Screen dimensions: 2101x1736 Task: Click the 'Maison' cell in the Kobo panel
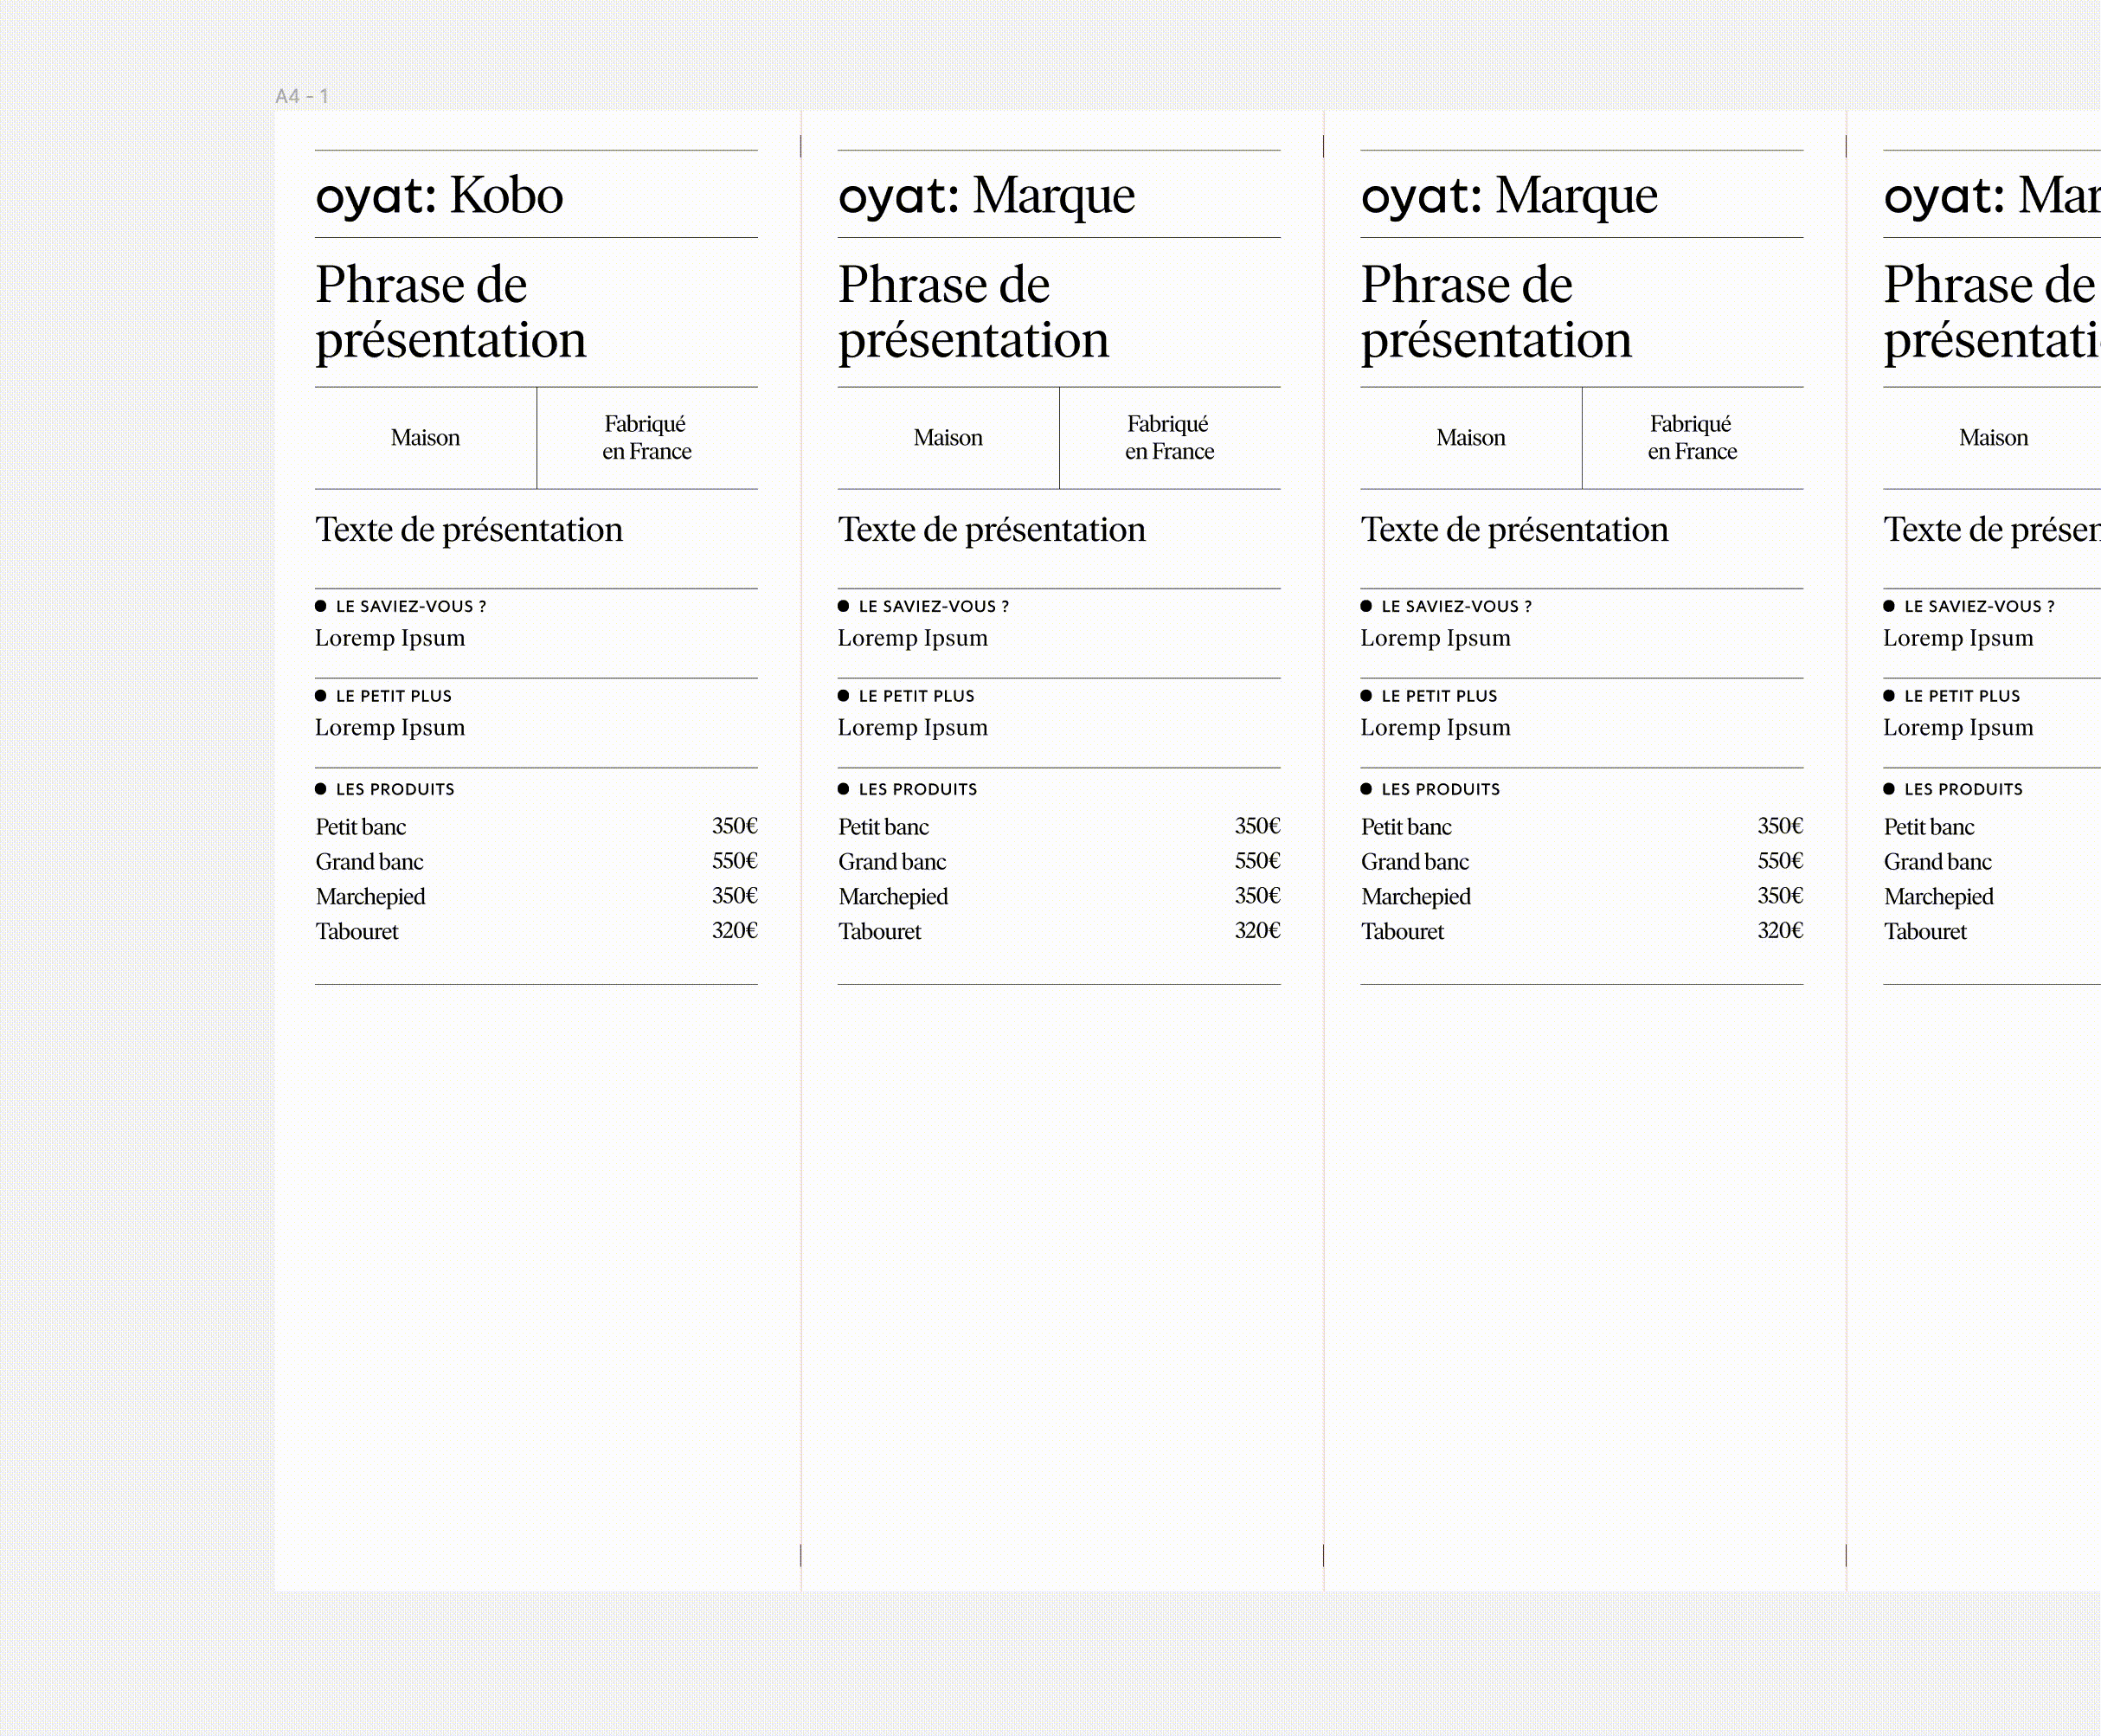coord(425,438)
